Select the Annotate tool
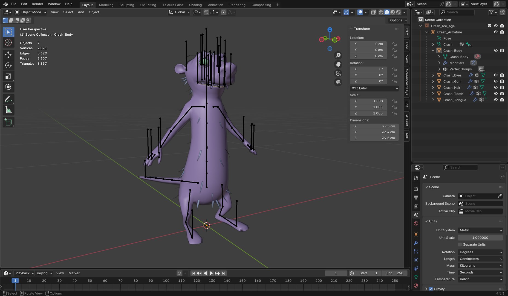This screenshot has width=508, height=296. click(8, 99)
